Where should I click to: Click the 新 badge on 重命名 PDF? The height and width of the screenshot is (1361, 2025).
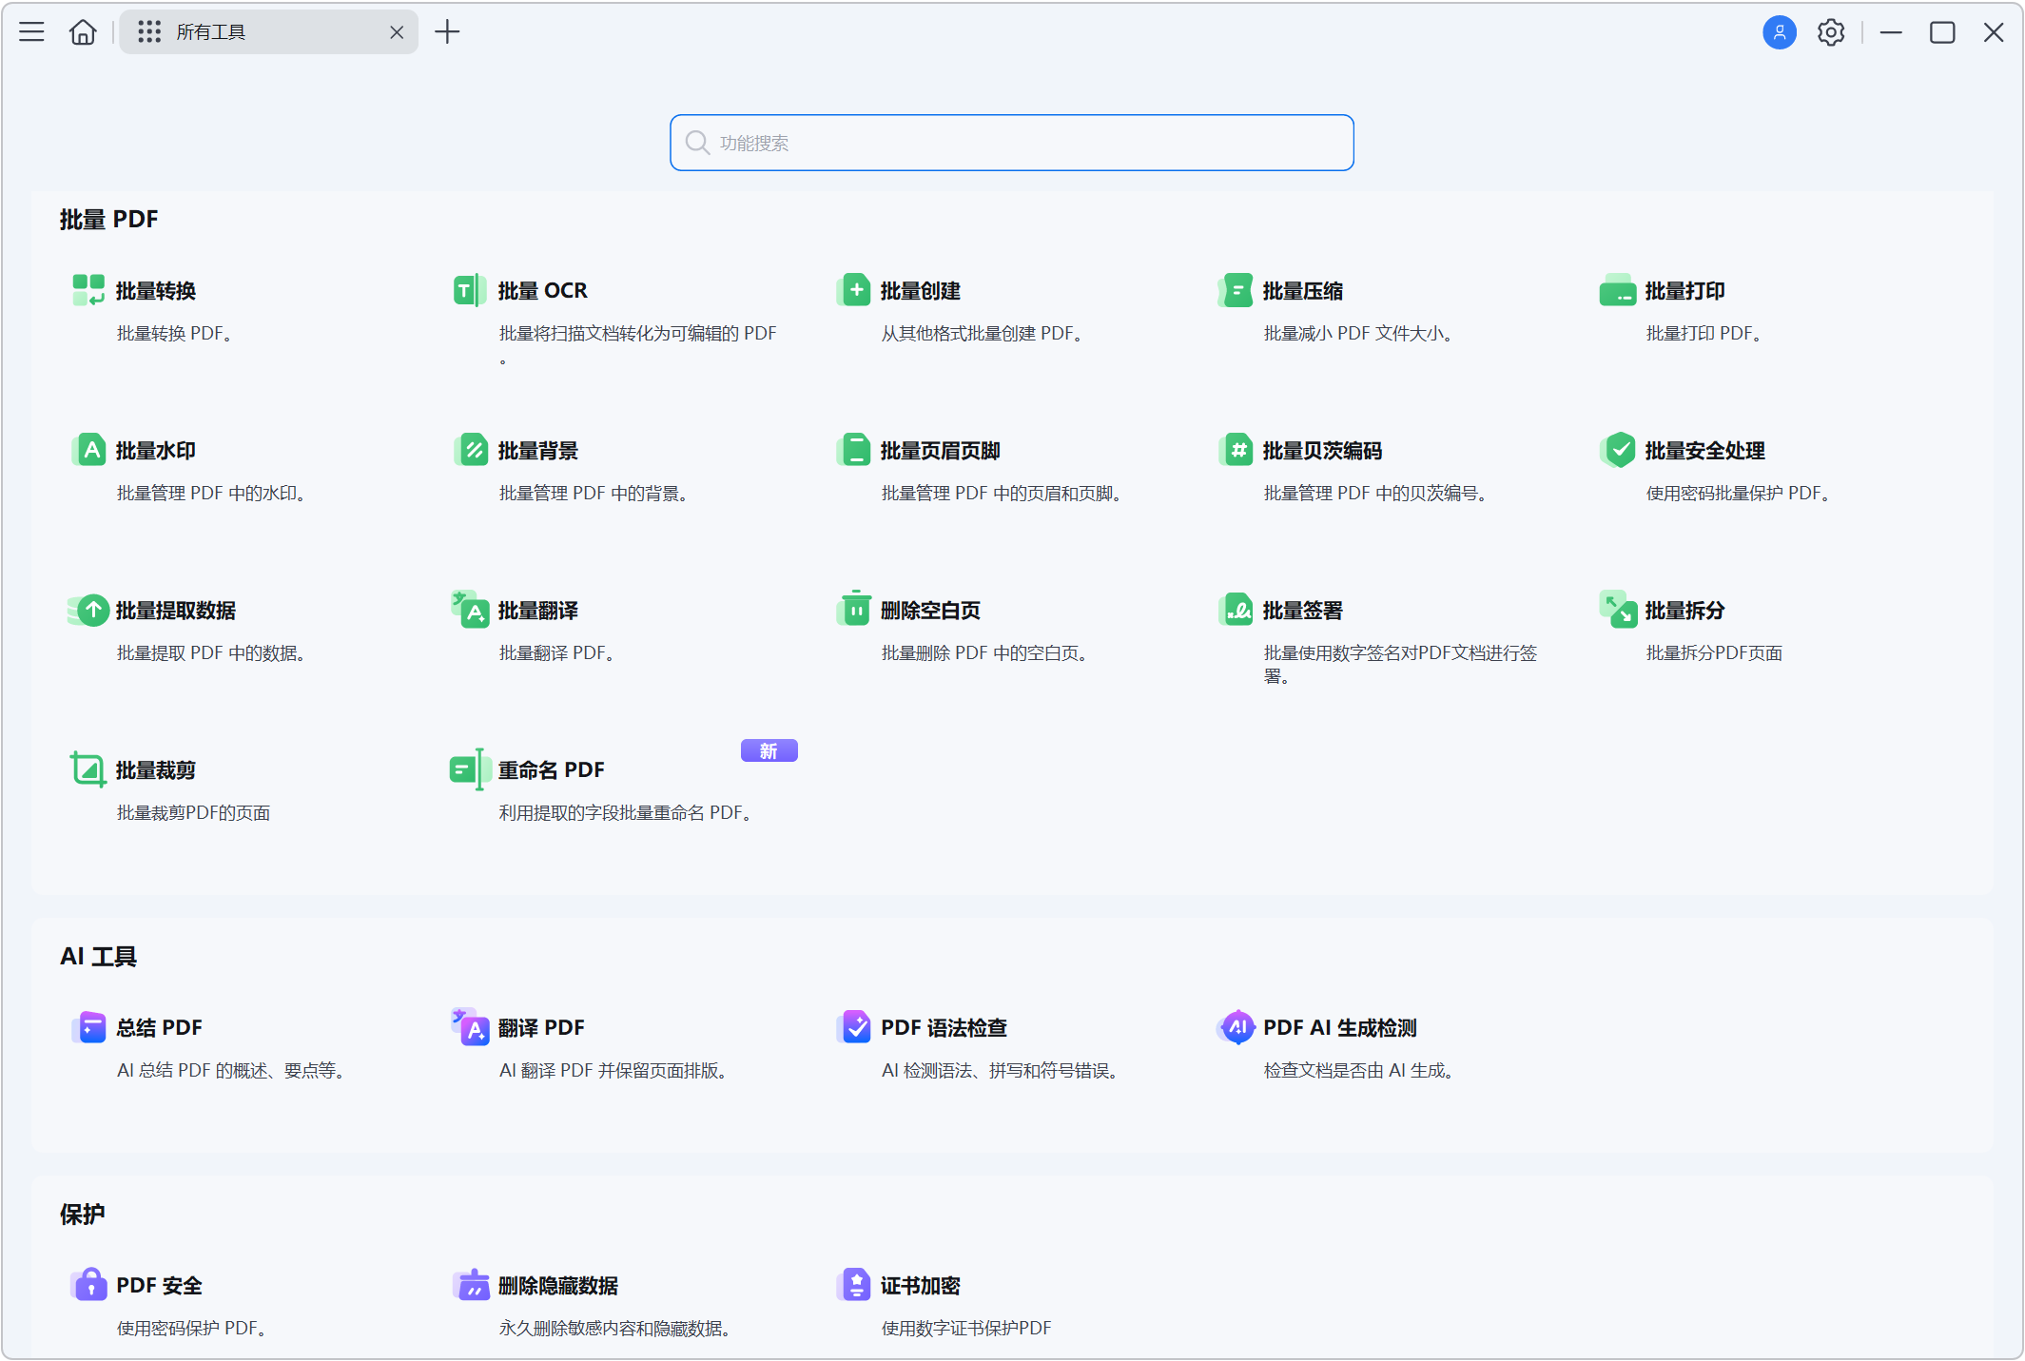coord(769,751)
